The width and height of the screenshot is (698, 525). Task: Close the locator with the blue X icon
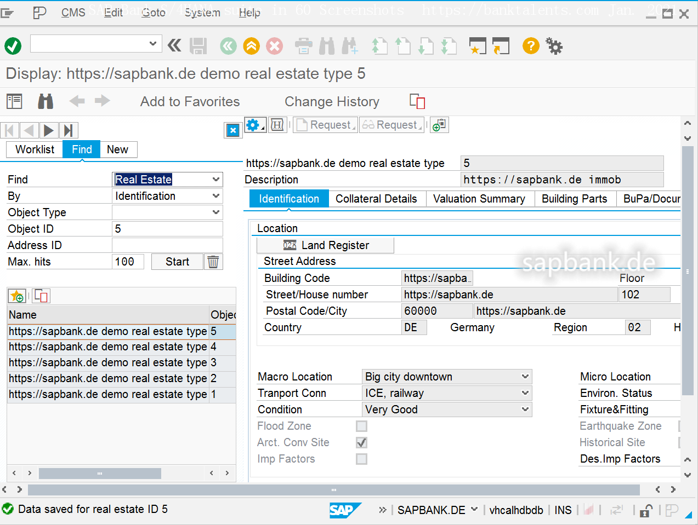tap(233, 130)
